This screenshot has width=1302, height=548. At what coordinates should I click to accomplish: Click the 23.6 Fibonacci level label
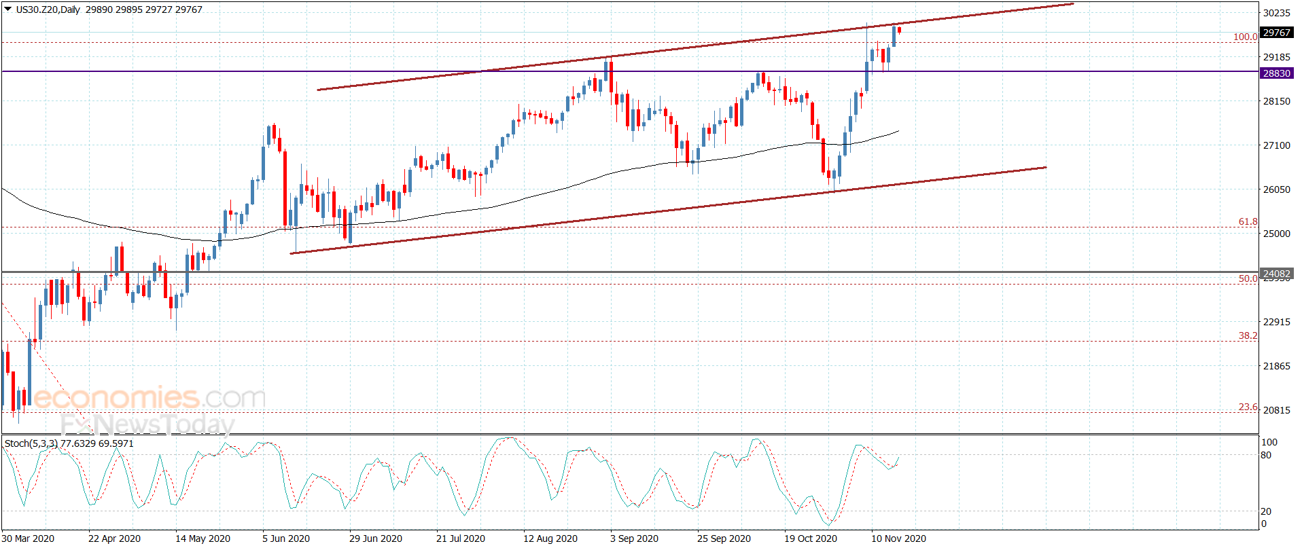coord(1248,407)
